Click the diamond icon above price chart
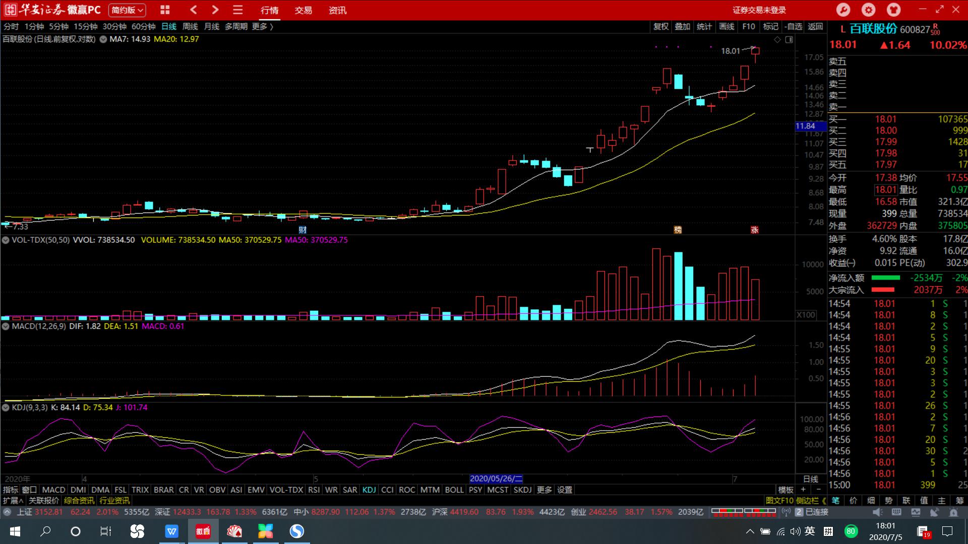 (777, 39)
